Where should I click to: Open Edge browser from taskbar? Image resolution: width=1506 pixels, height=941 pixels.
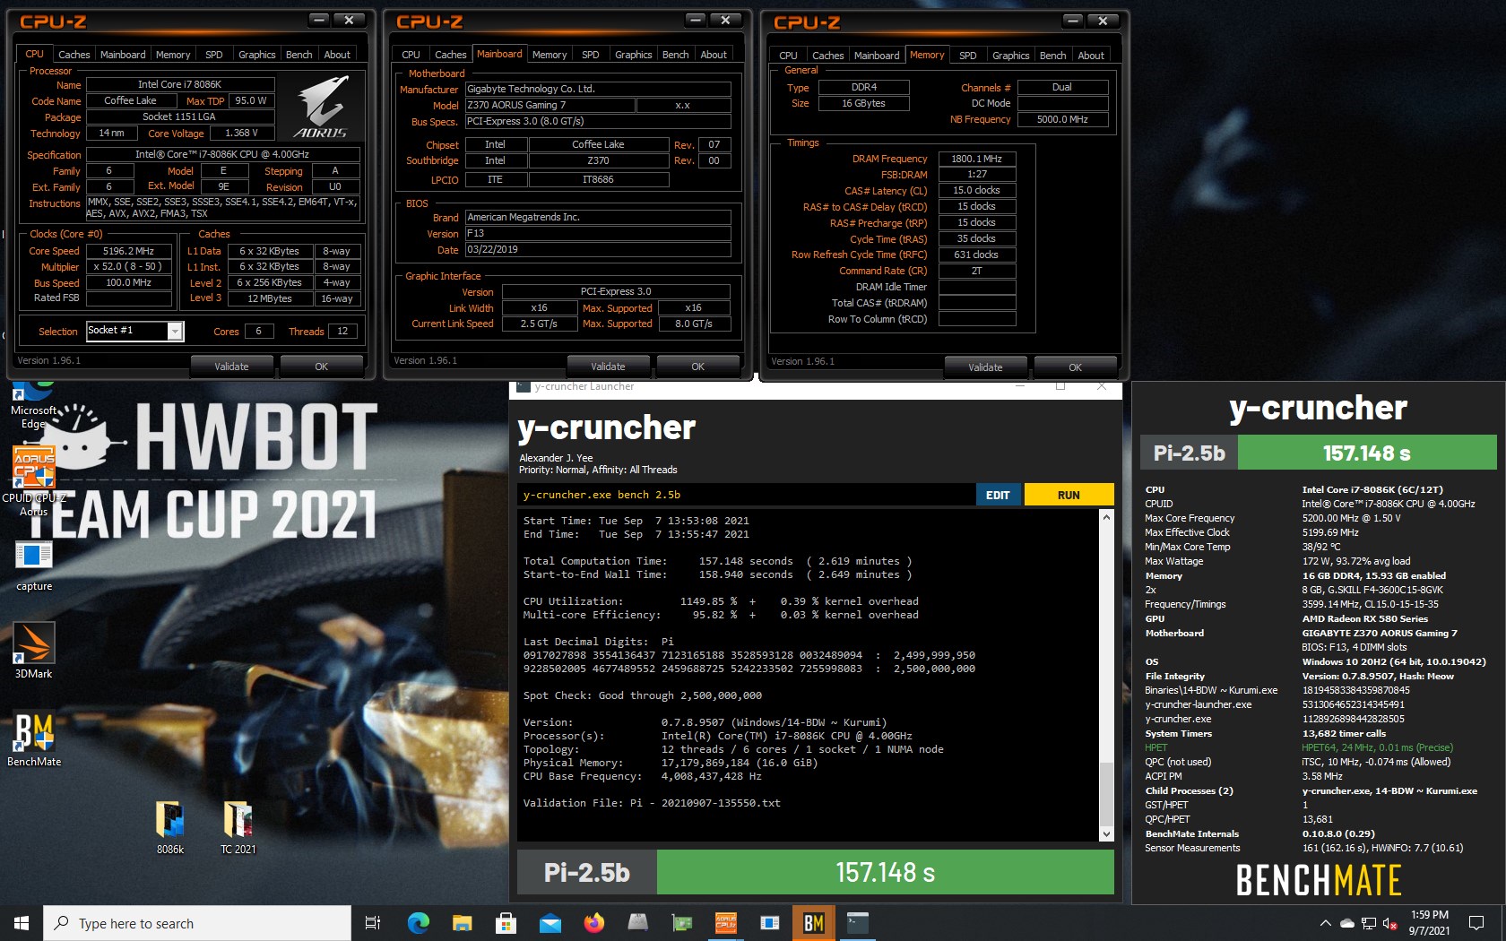[418, 923]
